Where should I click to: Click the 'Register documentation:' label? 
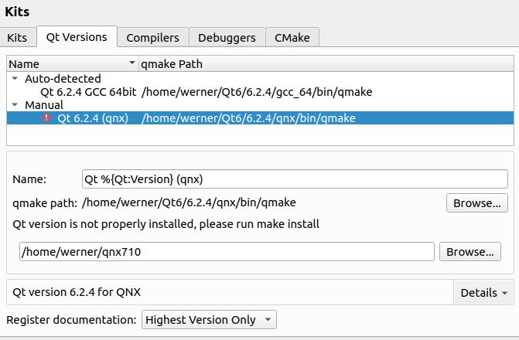point(71,320)
